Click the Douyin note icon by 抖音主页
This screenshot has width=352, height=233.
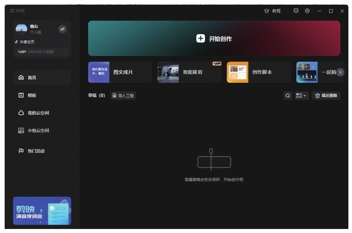pyautogui.click(x=17, y=42)
